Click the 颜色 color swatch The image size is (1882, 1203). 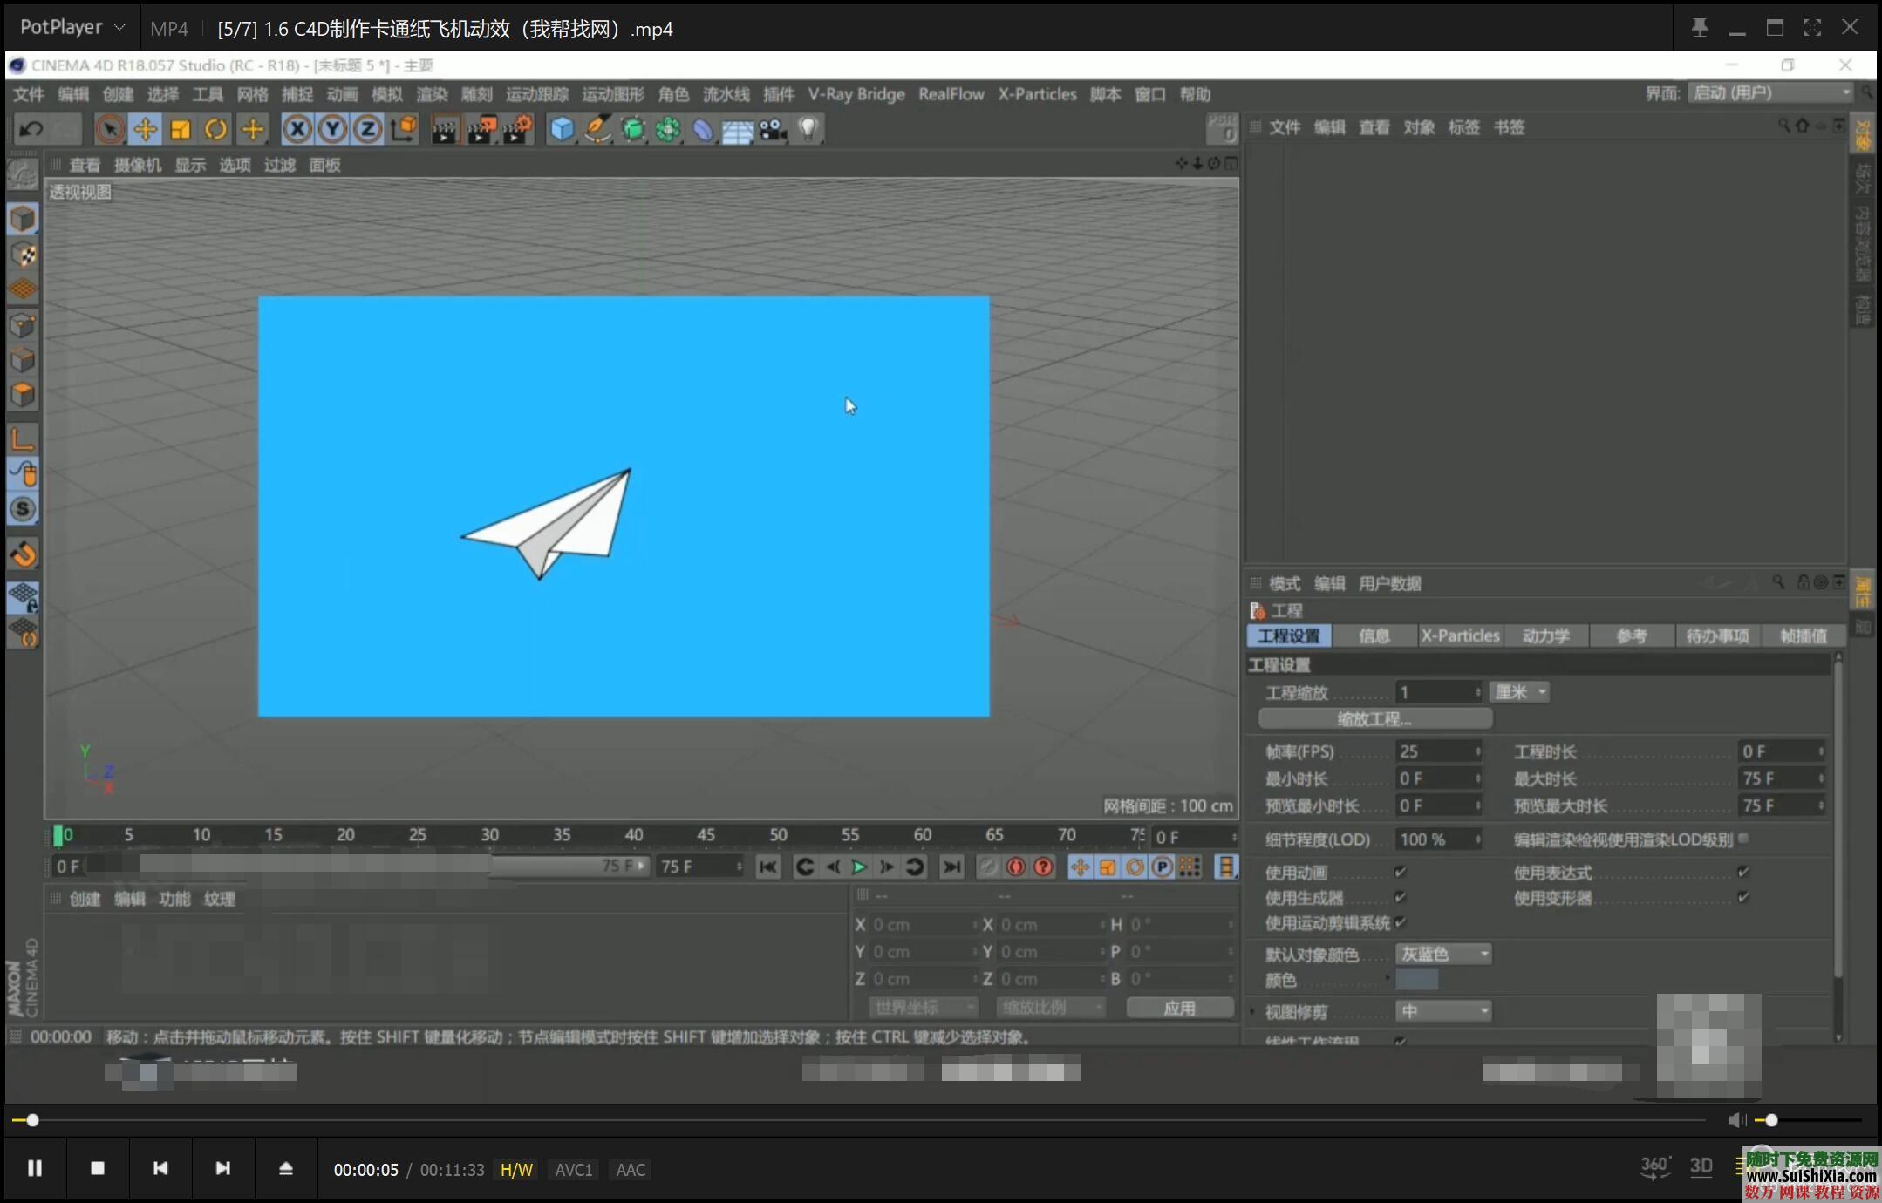coord(1416,980)
